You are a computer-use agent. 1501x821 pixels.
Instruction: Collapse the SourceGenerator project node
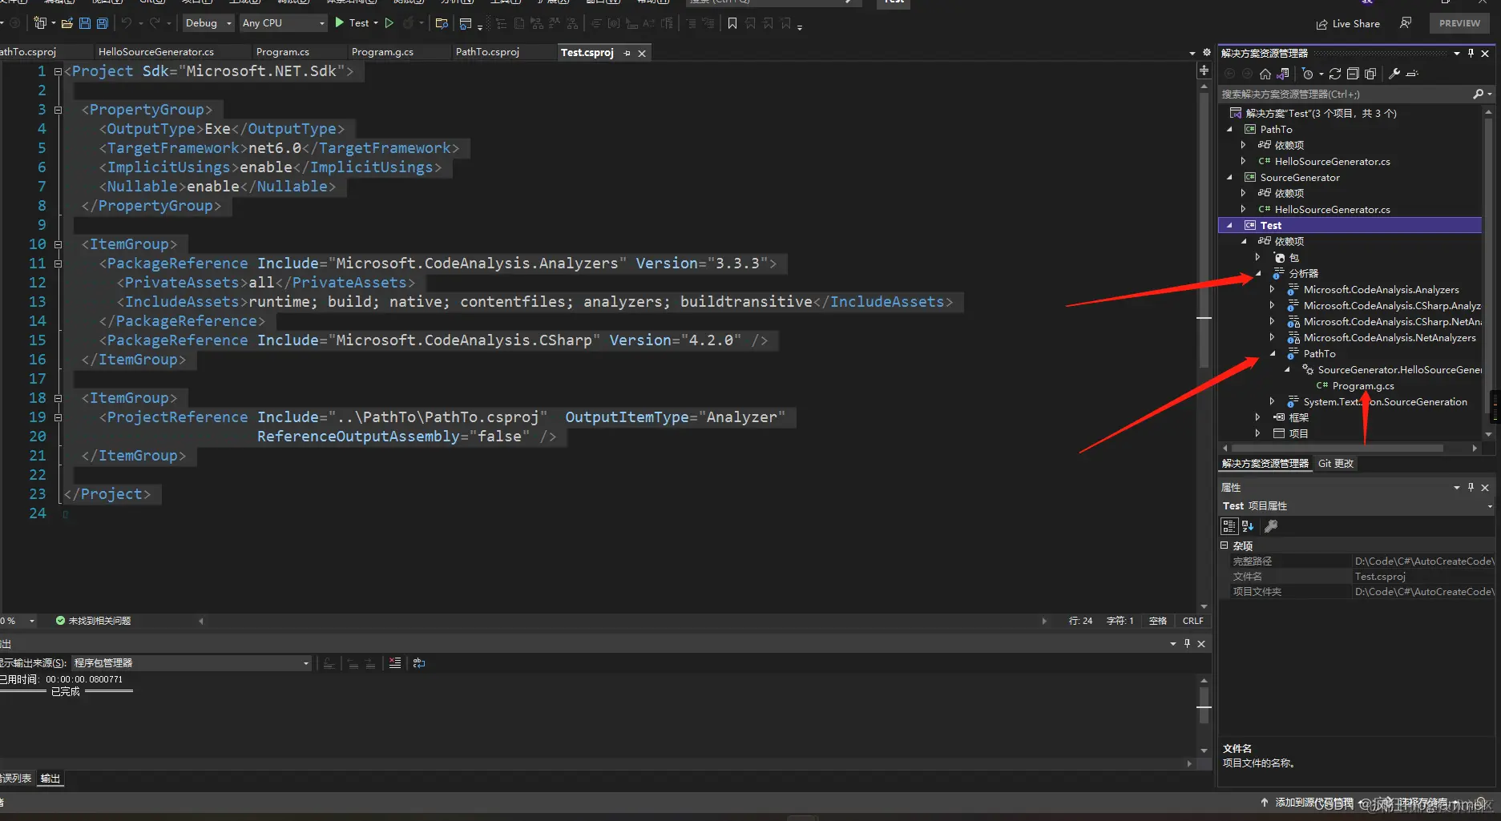pos(1230,177)
